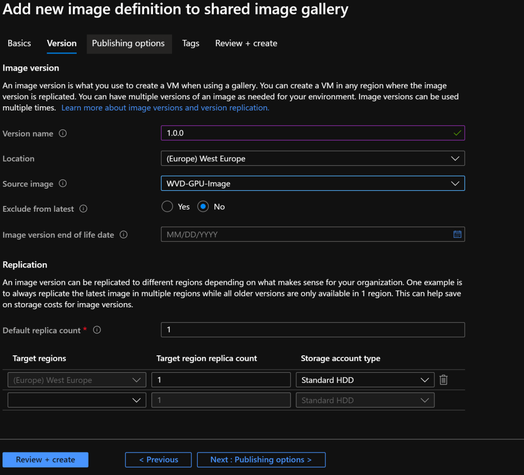
Task: Open the Publishing options tab
Action: pos(128,43)
